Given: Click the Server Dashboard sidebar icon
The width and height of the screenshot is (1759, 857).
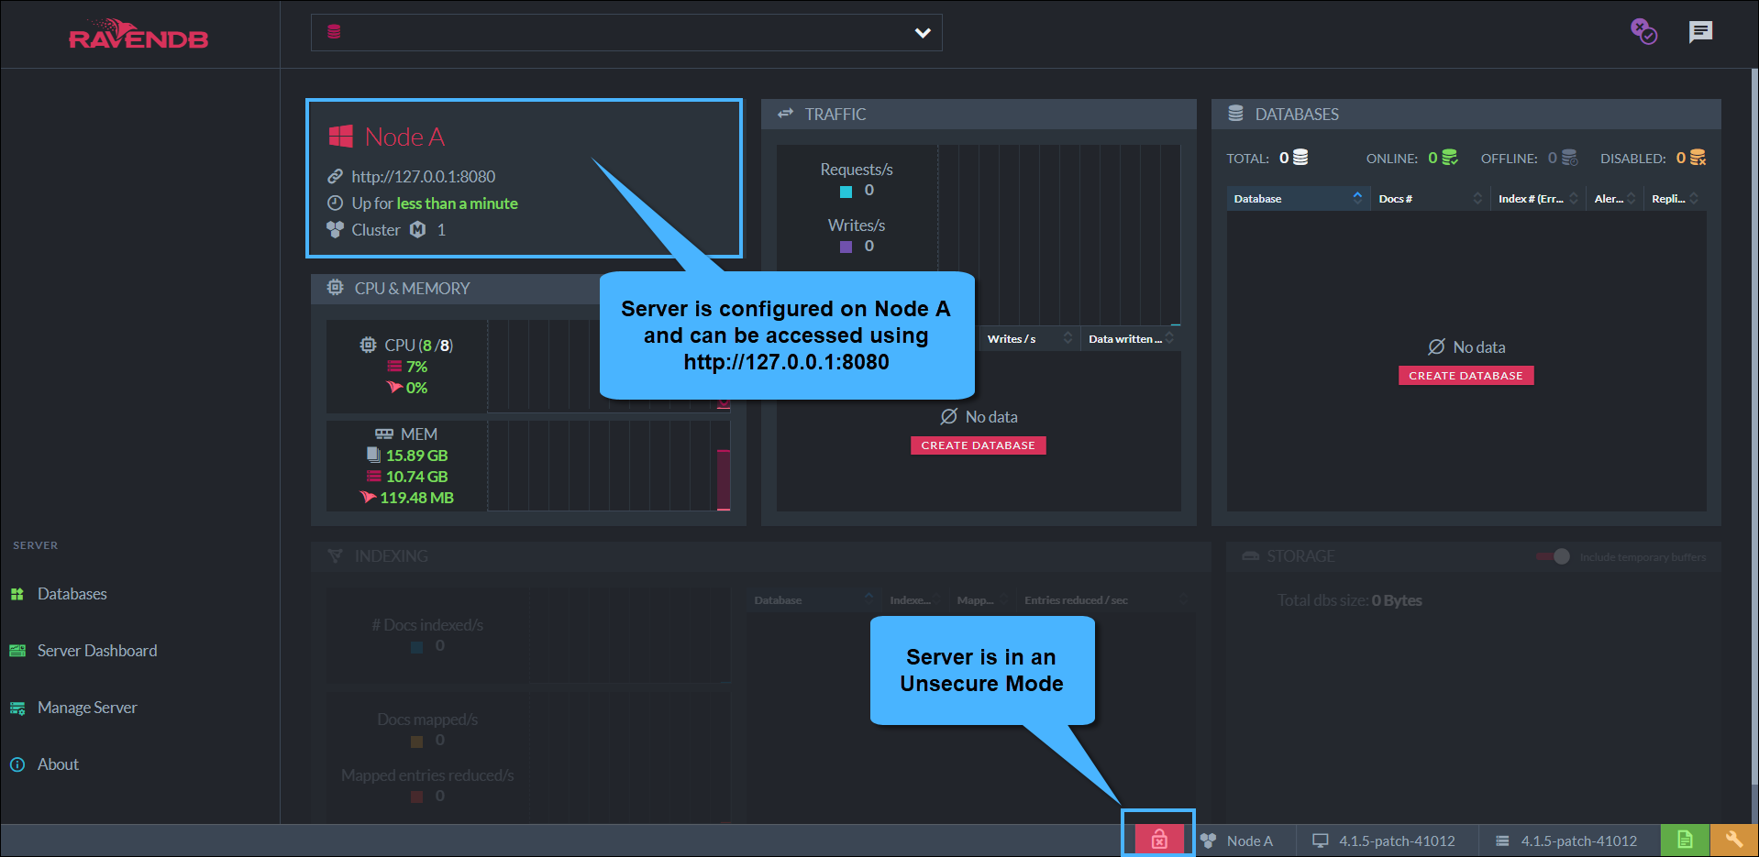Looking at the screenshot, I should tap(17, 651).
